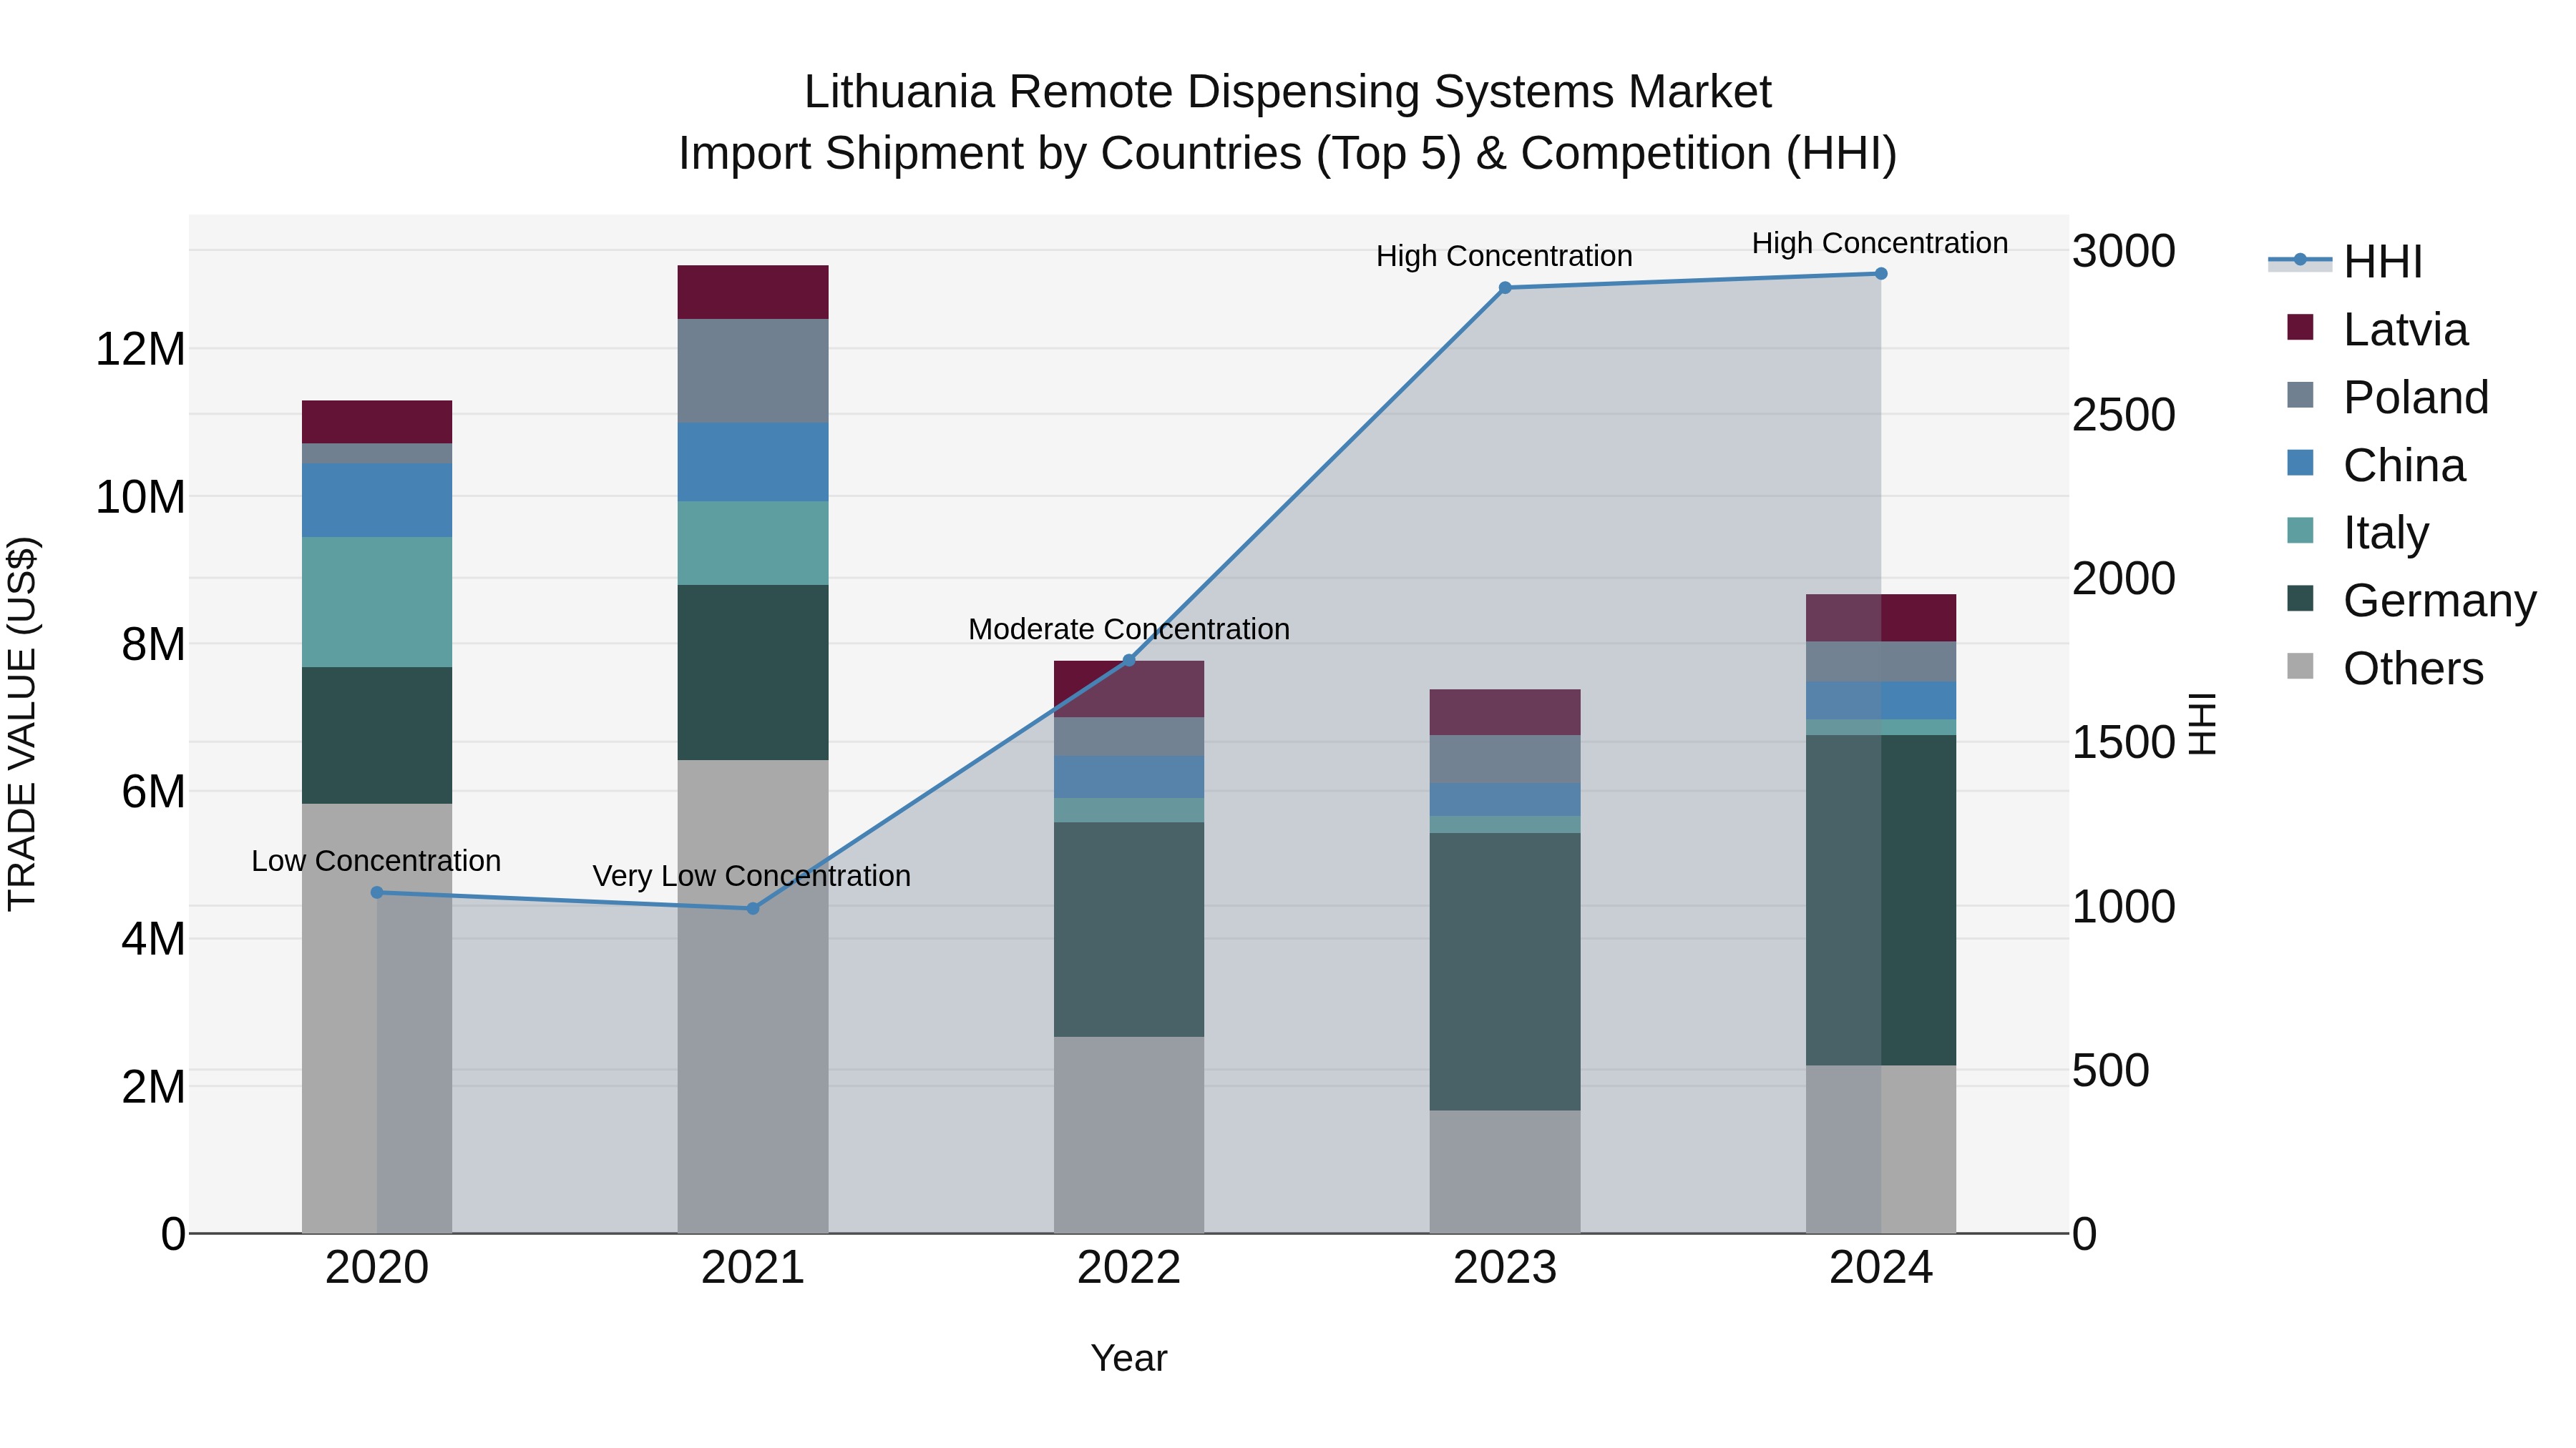
Task: Click the 2024 HHI data point
Action: coord(1881,274)
